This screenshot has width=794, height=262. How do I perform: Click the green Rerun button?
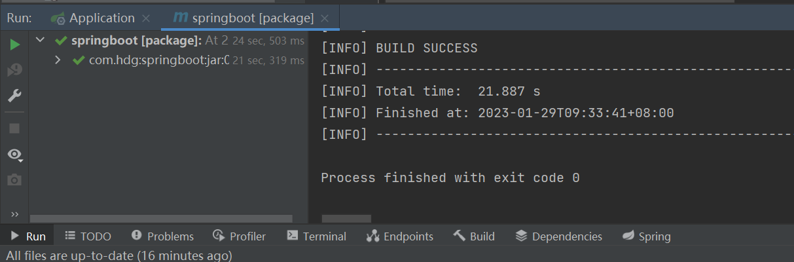pyautogui.click(x=14, y=45)
